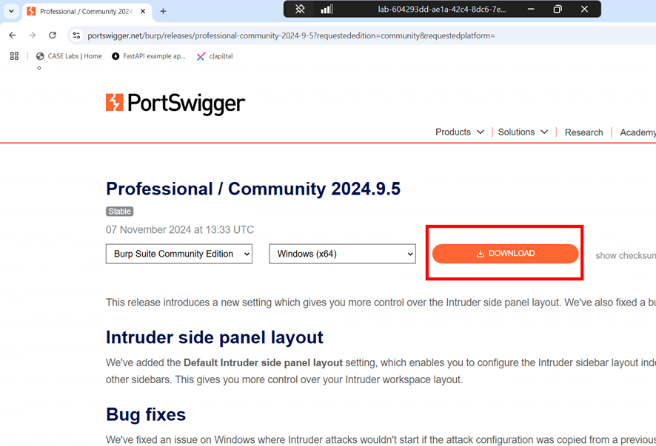Minimize the remote session window
Screen dimensions: 656x446
point(530,9)
